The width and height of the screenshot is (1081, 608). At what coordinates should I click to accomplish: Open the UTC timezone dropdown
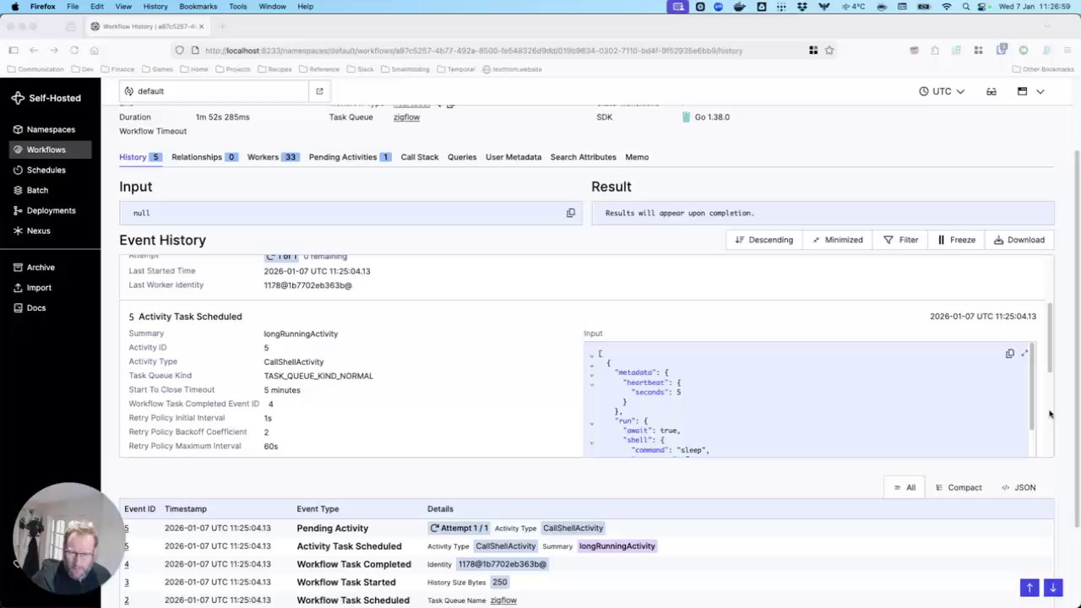[x=942, y=91]
